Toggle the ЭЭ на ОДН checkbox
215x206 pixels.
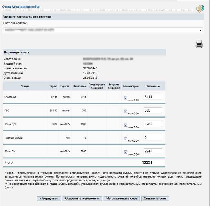click(x=126, y=125)
